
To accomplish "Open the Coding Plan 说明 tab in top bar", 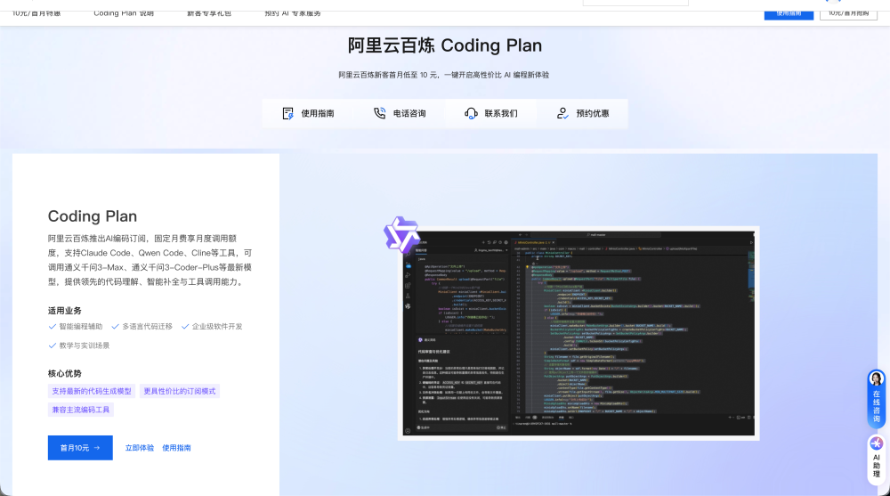I will pyautogui.click(x=124, y=13).
